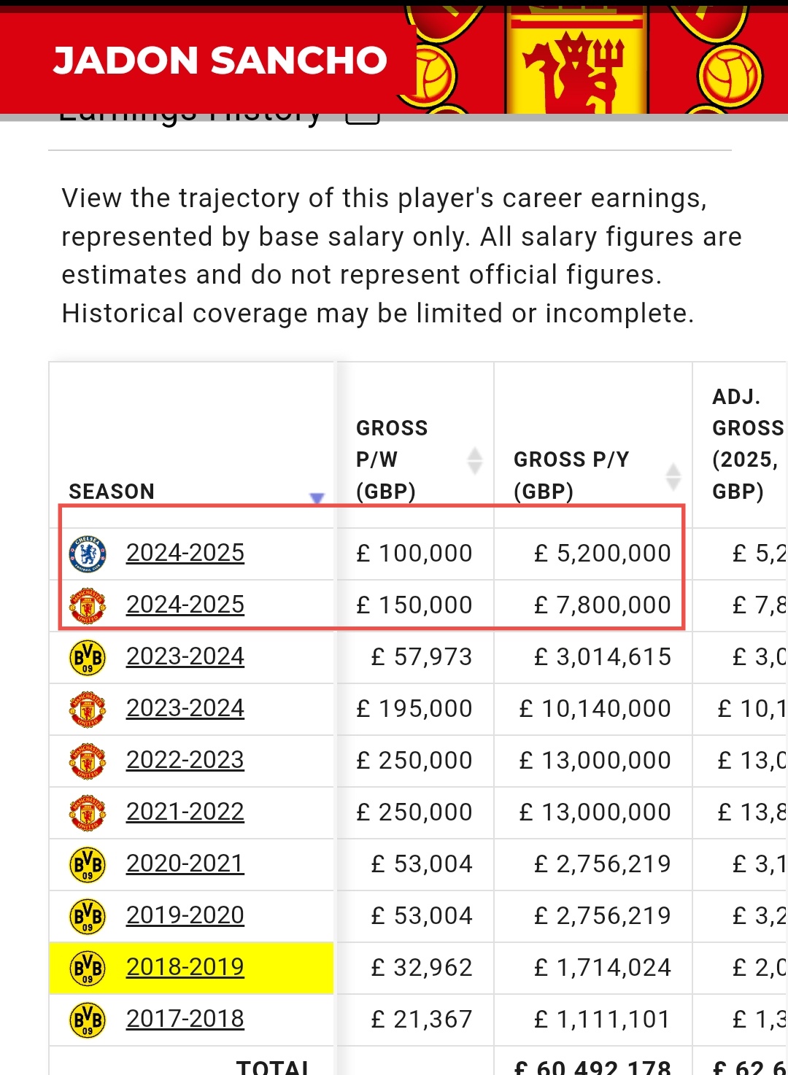Click the Manchester United crest in the 2022-2023 row

(88, 761)
